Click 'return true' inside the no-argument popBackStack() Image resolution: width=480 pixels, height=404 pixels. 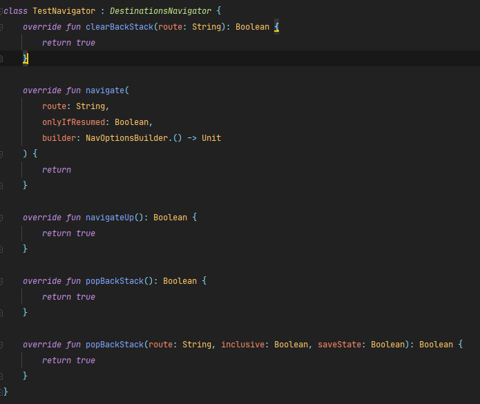tap(68, 297)
